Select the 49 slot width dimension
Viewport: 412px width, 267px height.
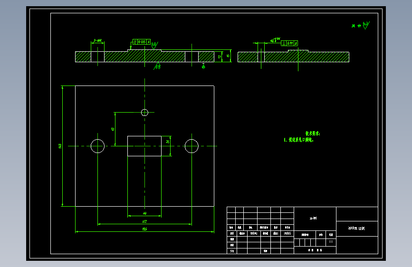[x=144, y=213]
